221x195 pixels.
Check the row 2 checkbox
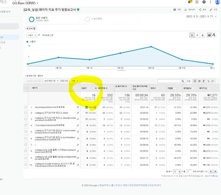(x=26, y=113)
